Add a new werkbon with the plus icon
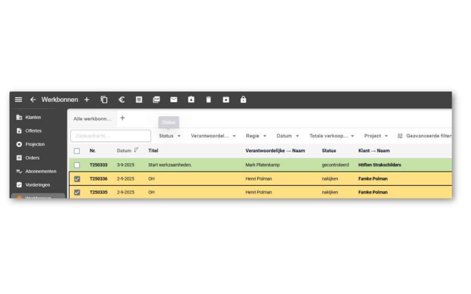The height and width of the screenshot is (294, 471). (x=86, y=100)
